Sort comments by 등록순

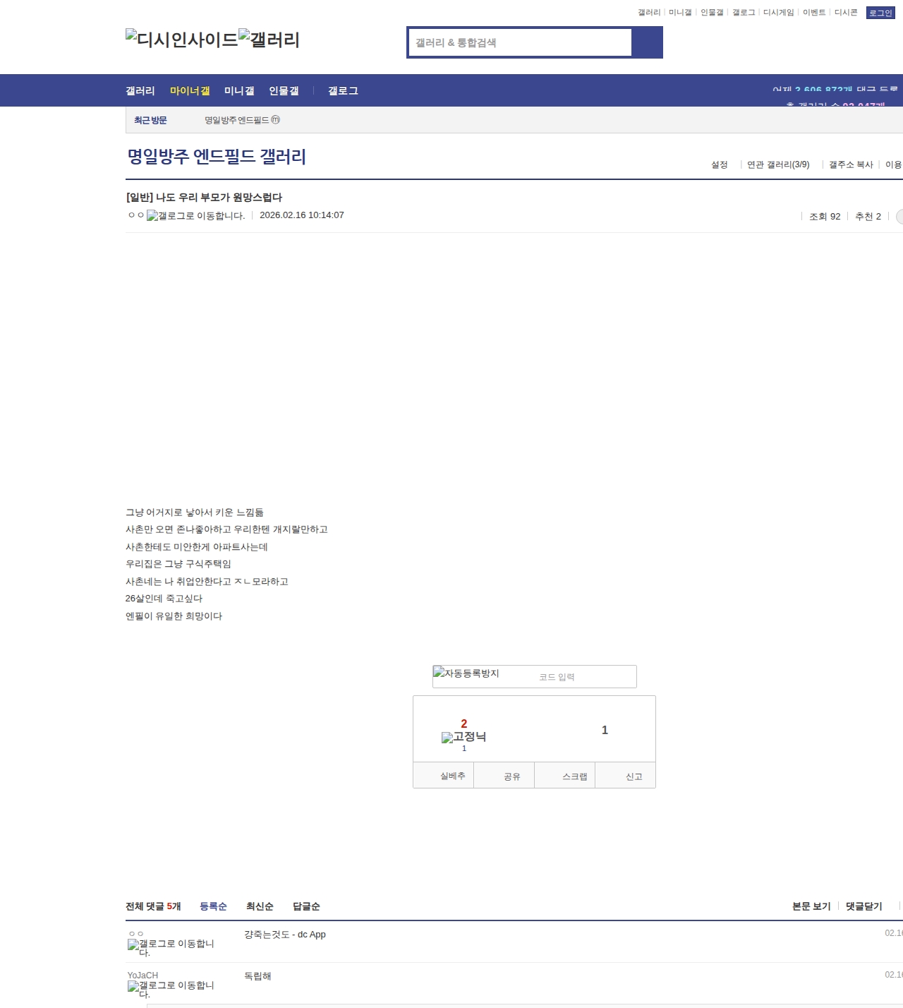point(213,906)
